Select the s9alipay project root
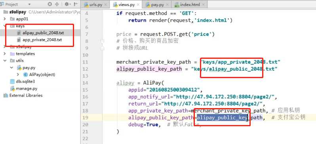 (x=18, y=12)
